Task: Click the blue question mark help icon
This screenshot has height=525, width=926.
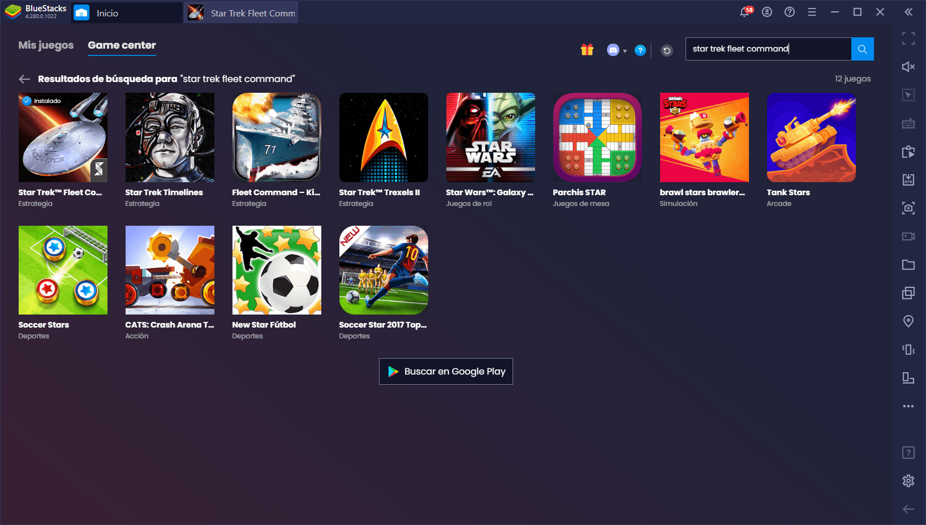Action: point(640,50)
